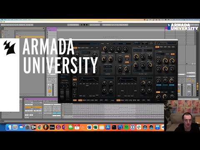Screen dimensions: 200x150
Task: Open Spotify from the Dock
Action: tap(126, 127)
